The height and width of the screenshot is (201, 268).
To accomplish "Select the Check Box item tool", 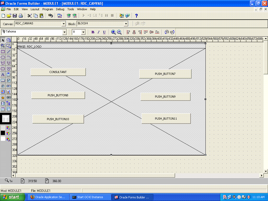I will pyautogui.click(x=9, y=80).
